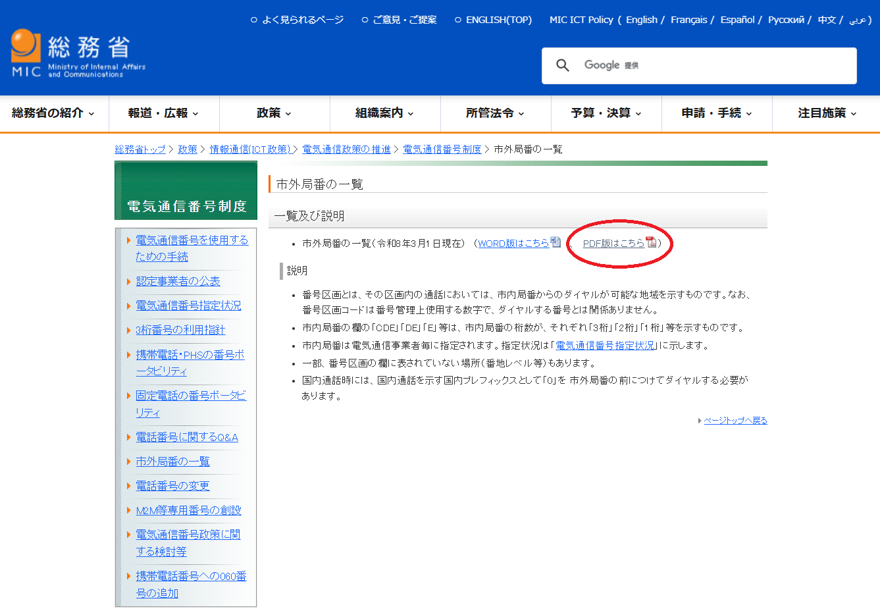The image size is (880, 611).
Task: Open inline 電気通信番号指定状況 link in explanation
Action: tap(606, 345)
